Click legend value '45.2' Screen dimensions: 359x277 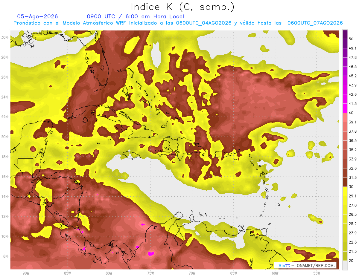(x=353, y=76)
